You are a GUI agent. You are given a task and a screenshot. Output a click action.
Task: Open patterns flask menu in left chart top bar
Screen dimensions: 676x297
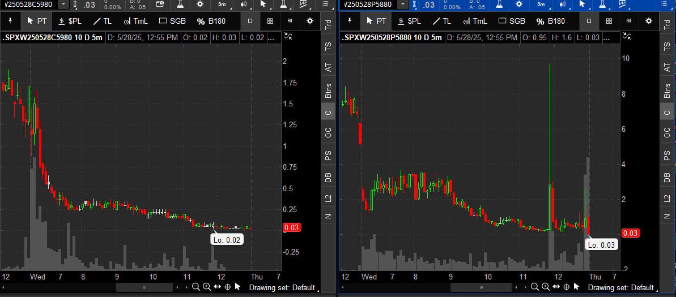[x=284, y=4]
